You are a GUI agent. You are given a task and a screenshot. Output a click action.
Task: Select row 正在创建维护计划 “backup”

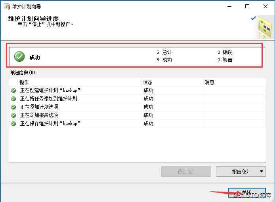coord(137,91)
